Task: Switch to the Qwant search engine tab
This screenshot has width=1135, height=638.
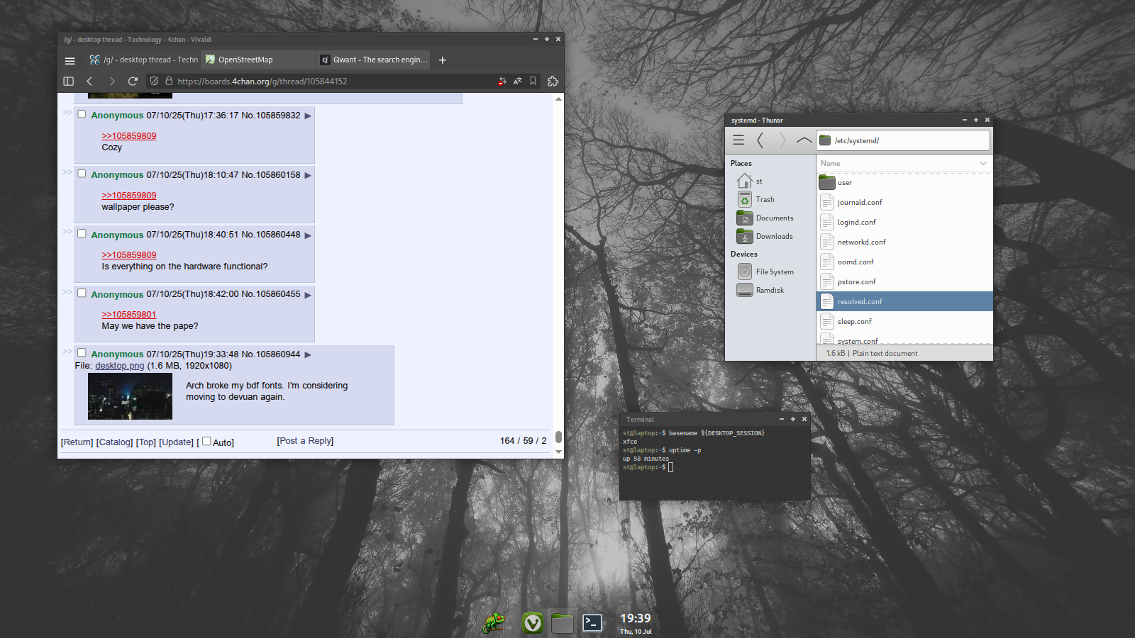Action: [x=373, y=60]
